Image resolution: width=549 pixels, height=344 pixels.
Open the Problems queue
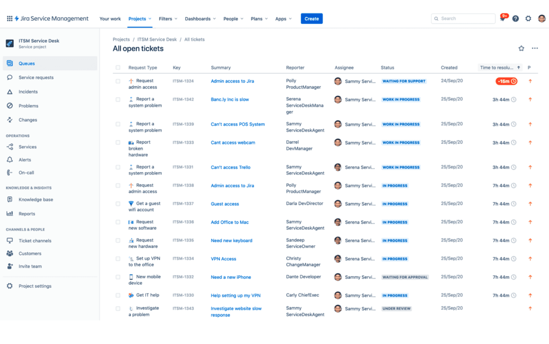tap(28, 106)
